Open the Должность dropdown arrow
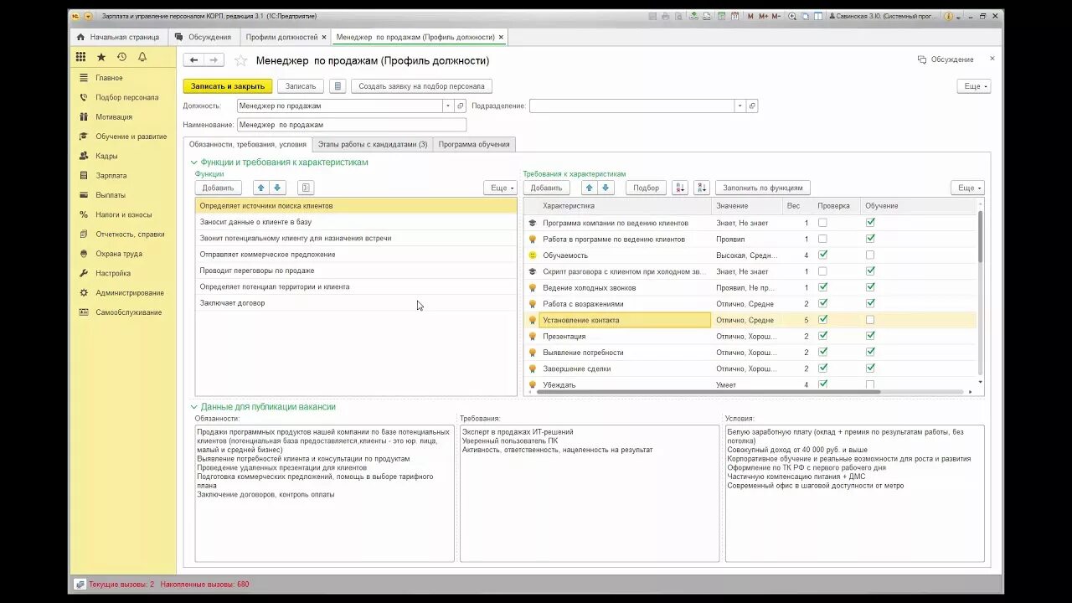The image size is (1072, 603). coord(448,106)
